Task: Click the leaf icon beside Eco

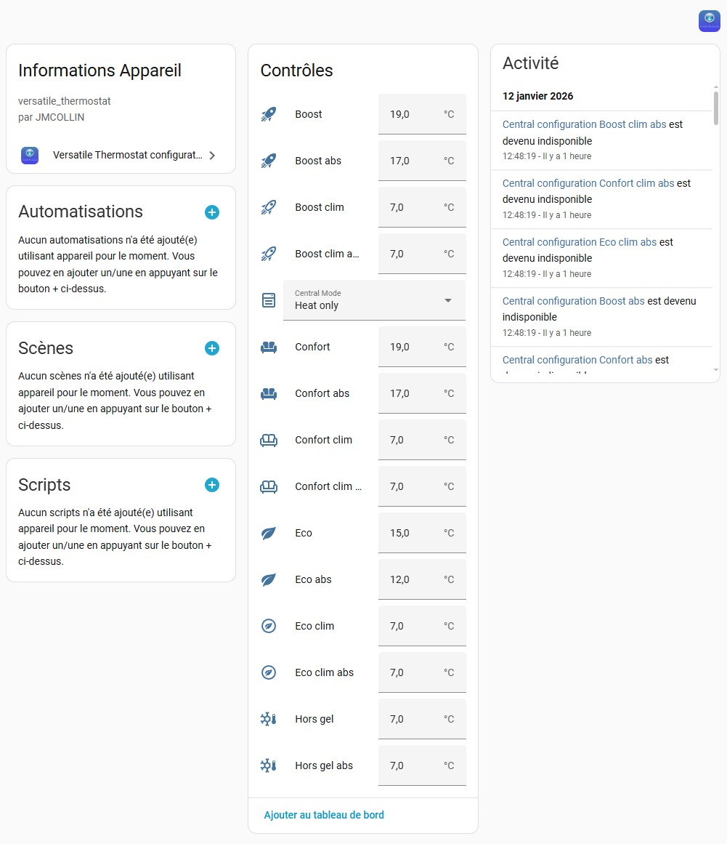Action: [268, 533]
